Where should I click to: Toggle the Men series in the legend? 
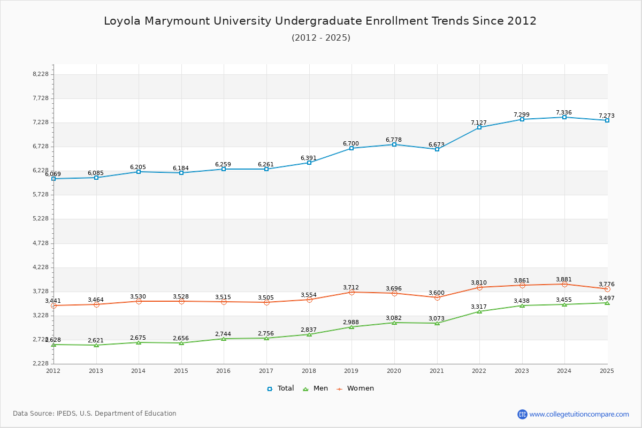pos(315,388)
